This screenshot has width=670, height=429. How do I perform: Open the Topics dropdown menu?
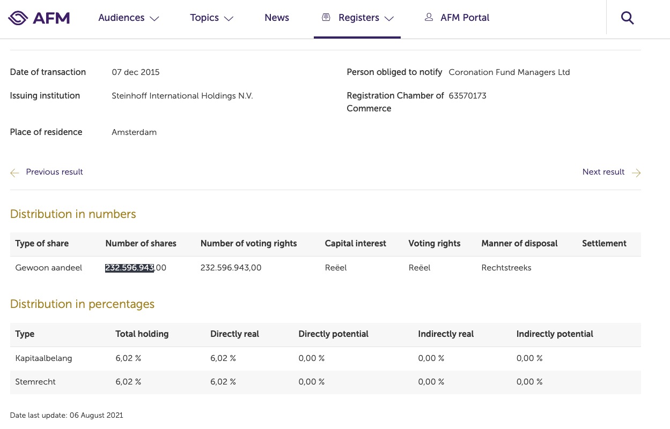204,17
